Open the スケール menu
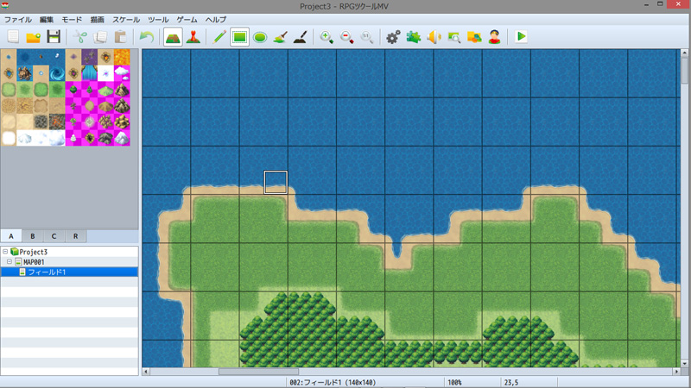 tap(126, 20)
